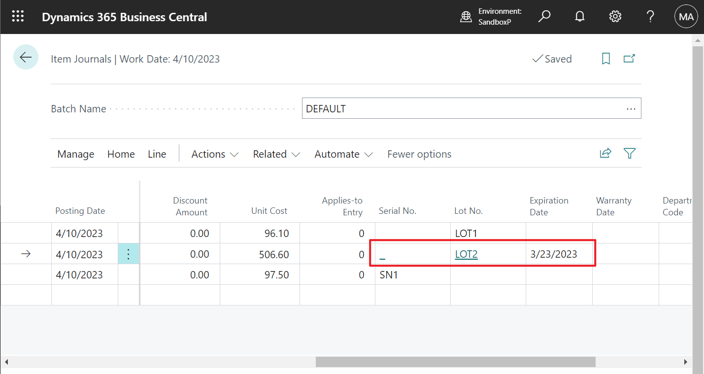Viewport: 704px width, 374px height.
Task: Open help using the question mark icon
Action: [650, 16]
